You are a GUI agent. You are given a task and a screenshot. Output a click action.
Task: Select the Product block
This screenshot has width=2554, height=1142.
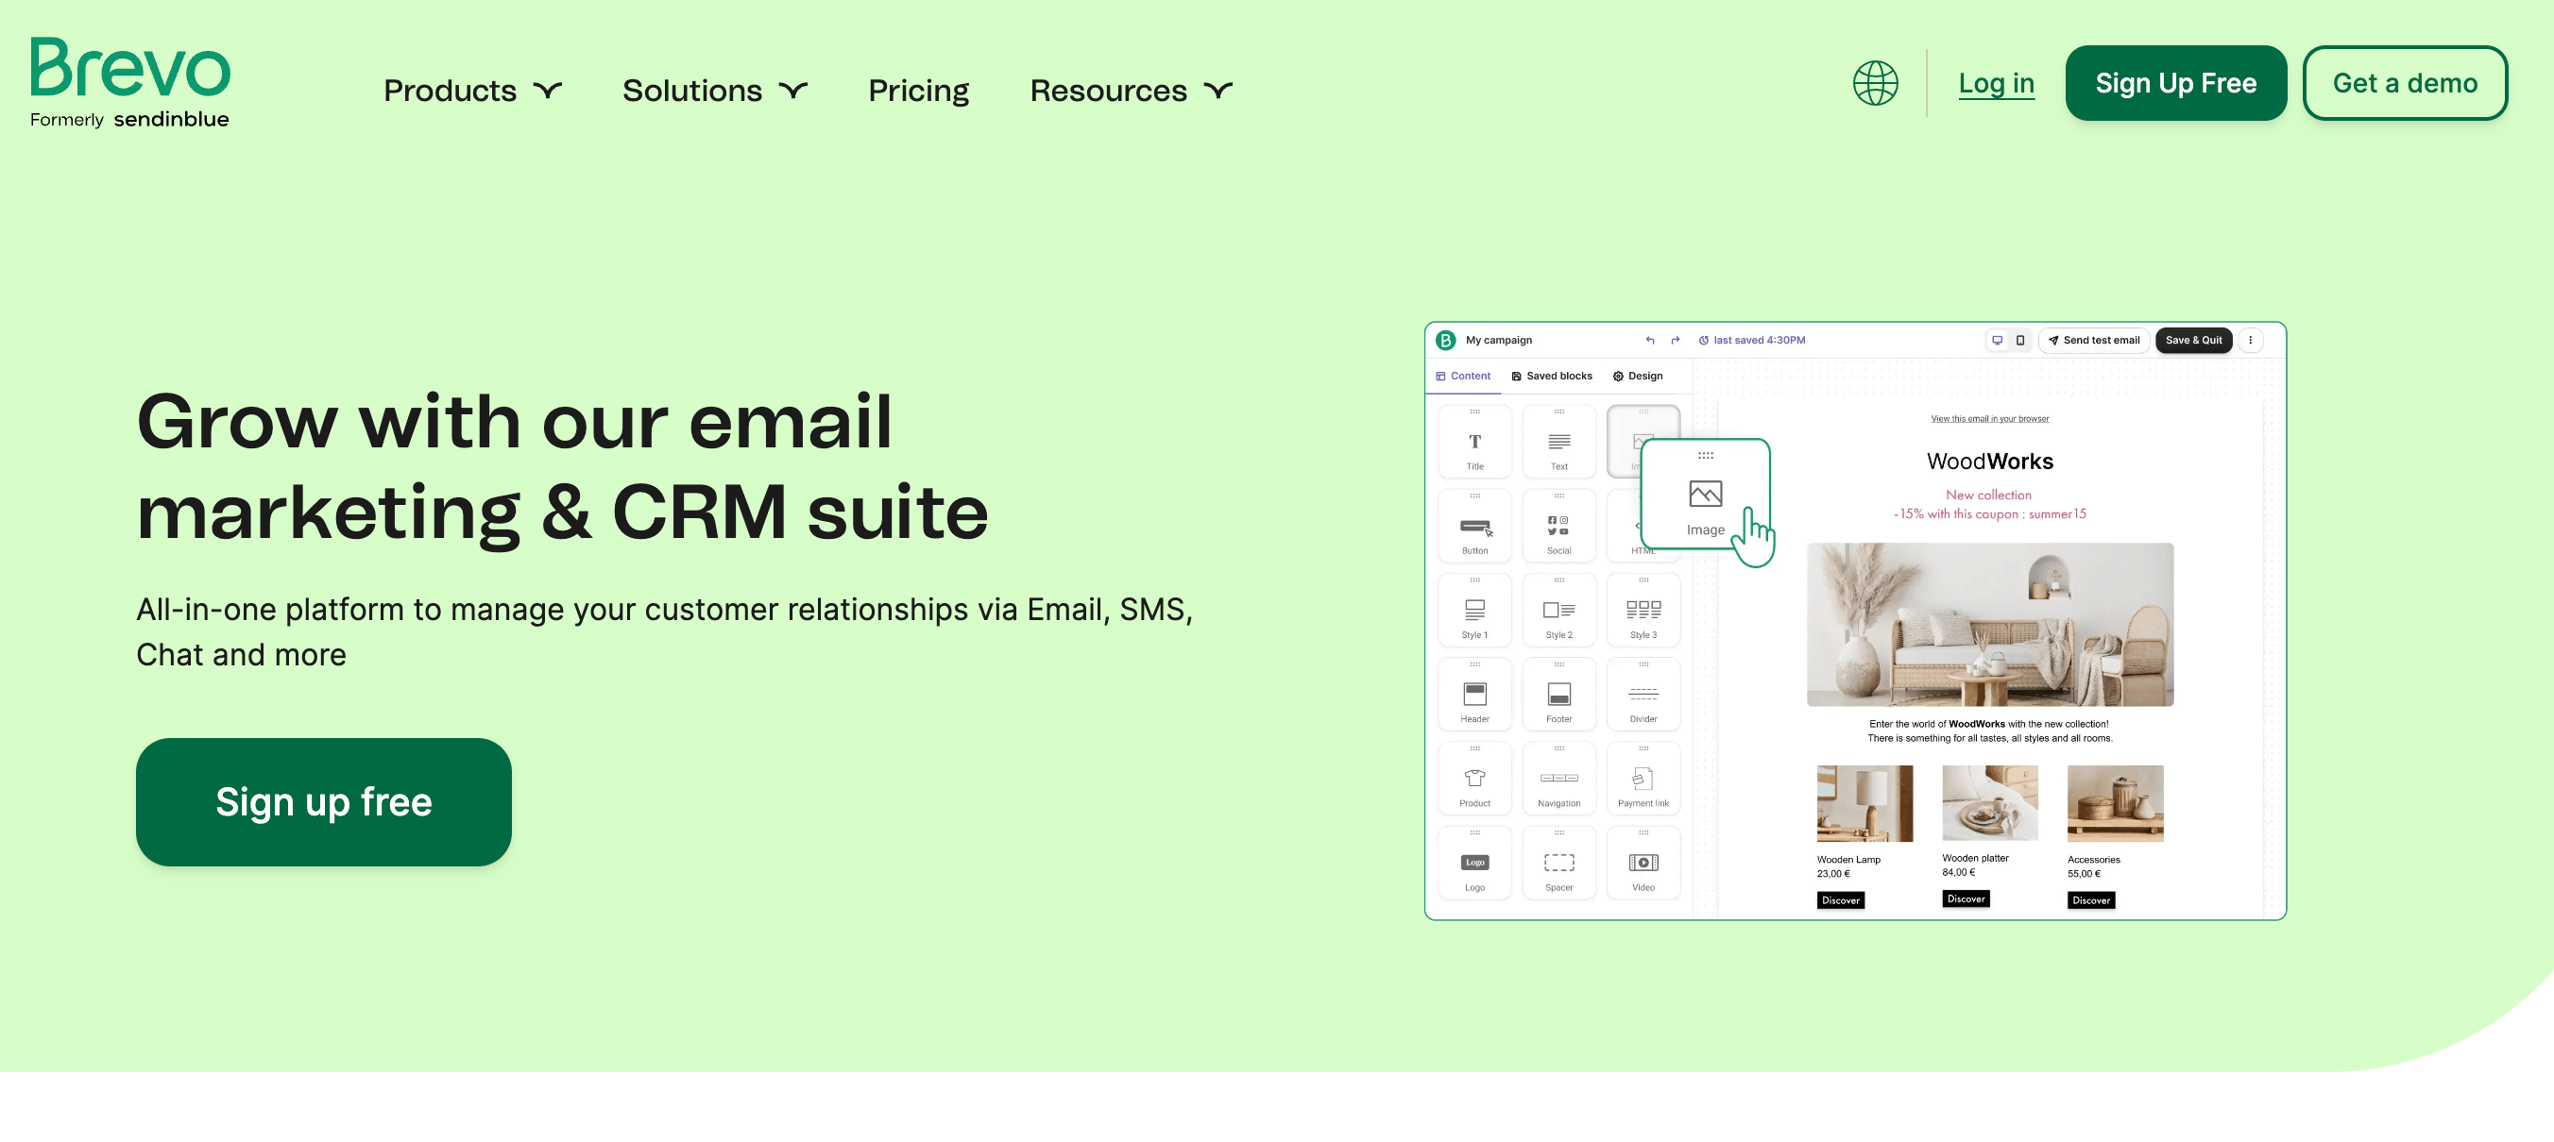tap(1474, 779)
